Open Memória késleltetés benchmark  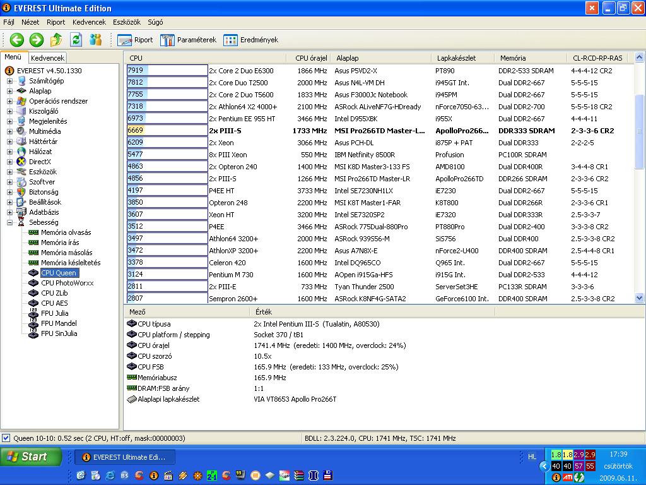(71, 263)
